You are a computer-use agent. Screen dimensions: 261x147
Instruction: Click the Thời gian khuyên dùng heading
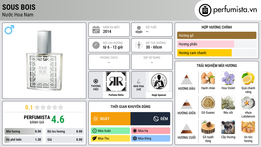130,107
